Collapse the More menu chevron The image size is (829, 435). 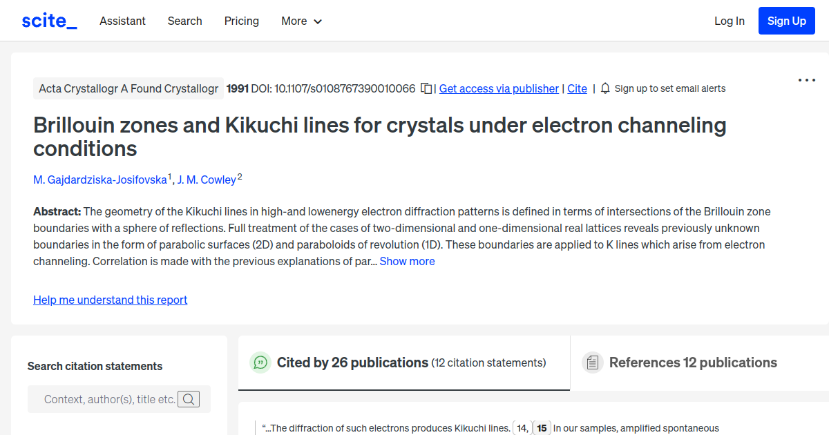point(318,21)
